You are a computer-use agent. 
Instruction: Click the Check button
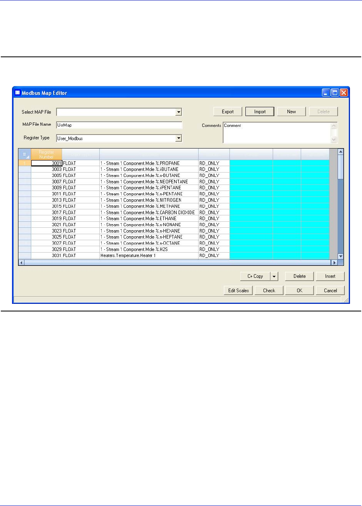[269, 291]
